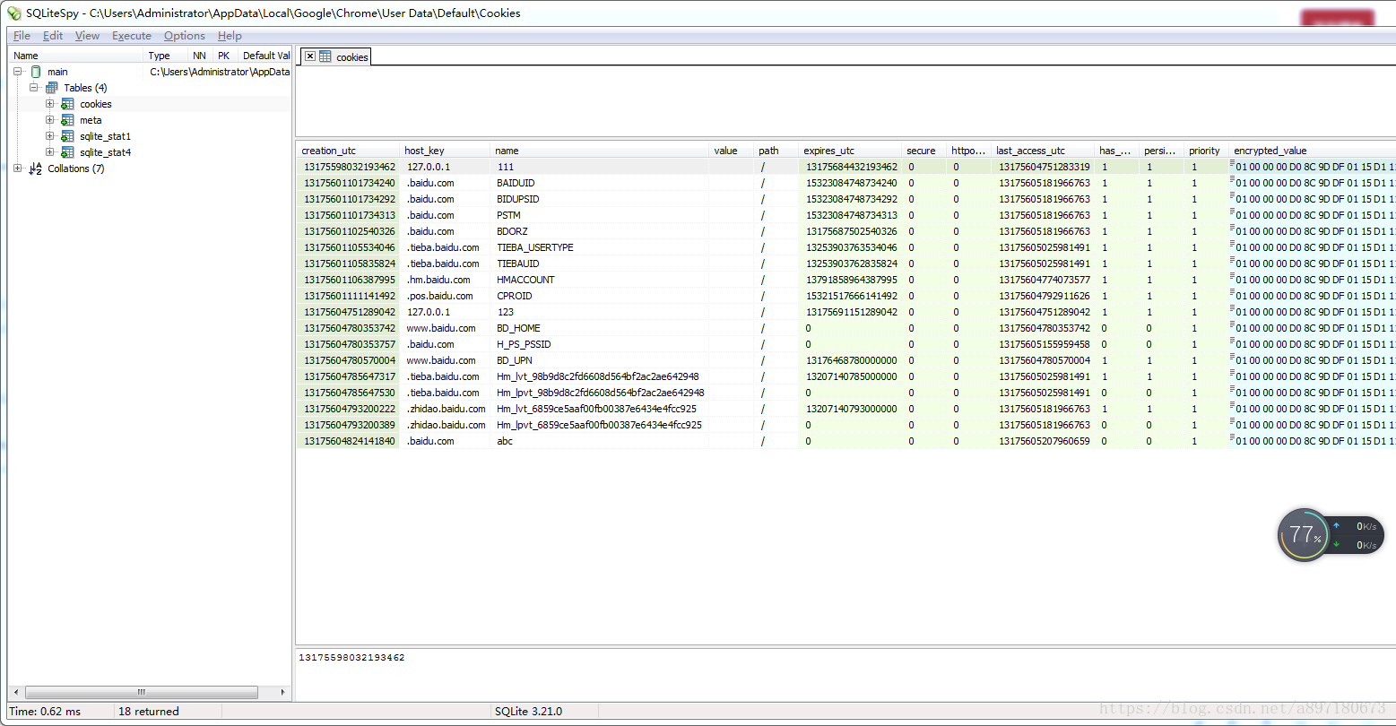This screenshot has width=1396, height=726.
Task: Select the abc name cell
Action: click(600, 441)
